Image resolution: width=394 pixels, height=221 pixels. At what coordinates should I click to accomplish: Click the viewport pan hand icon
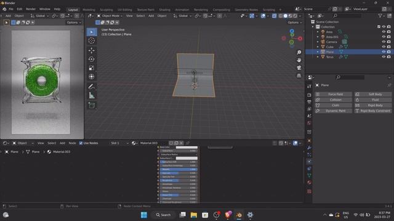click(299, 60)
